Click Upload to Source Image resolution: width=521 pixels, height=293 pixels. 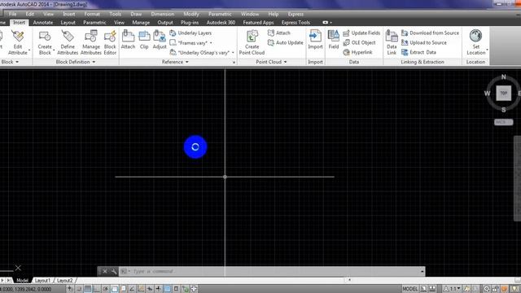pos(424,42)
